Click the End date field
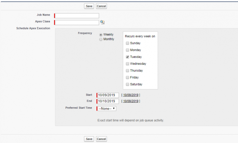 click(108, 101)
